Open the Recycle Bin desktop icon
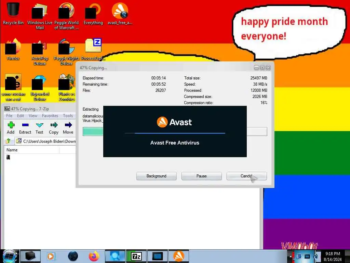The width and height of the screenshot is (350, 263). (13, 13)
